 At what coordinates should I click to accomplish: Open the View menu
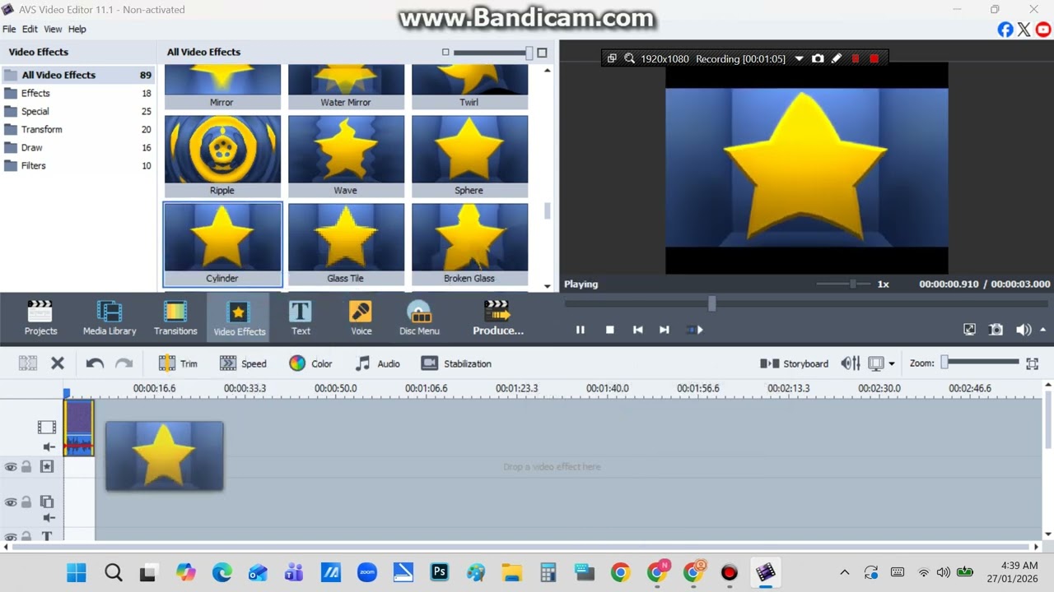tap(53, 29)
